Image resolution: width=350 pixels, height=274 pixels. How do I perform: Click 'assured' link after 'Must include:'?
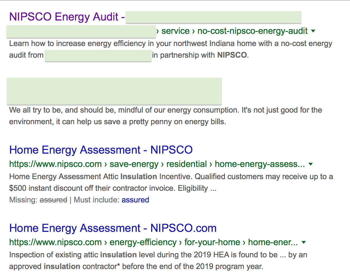click(x=135, y=200)
